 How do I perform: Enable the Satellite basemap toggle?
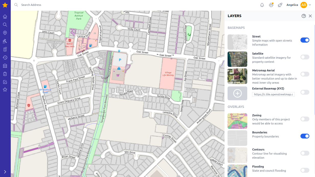point(305,57)
